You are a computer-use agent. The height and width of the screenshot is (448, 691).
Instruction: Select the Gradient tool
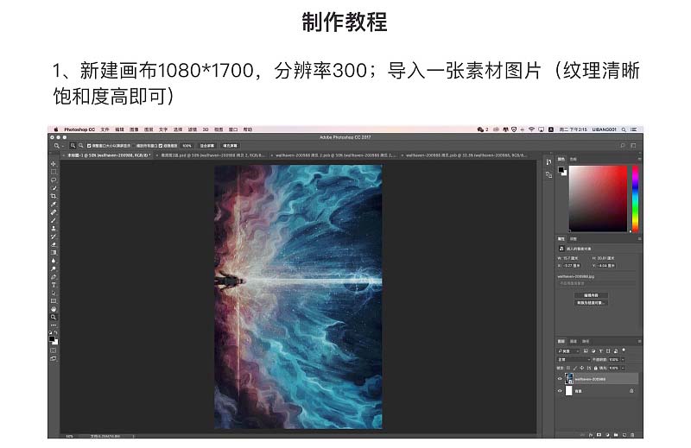coord(54,252)
